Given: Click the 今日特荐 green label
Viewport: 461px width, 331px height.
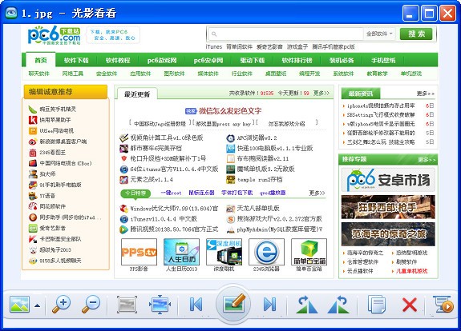Looking at the screenshot, I should (135, 193).
